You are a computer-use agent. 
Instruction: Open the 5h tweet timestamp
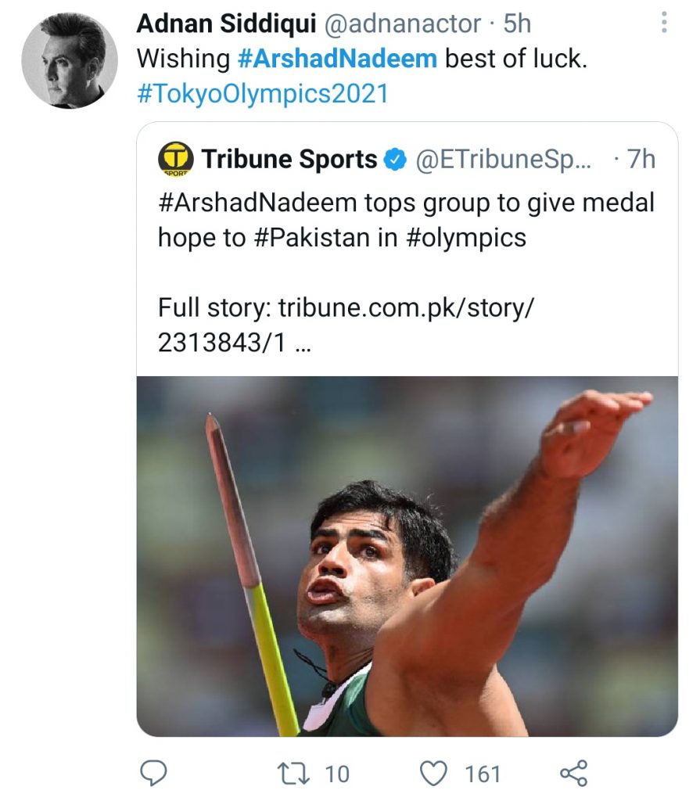517,24
